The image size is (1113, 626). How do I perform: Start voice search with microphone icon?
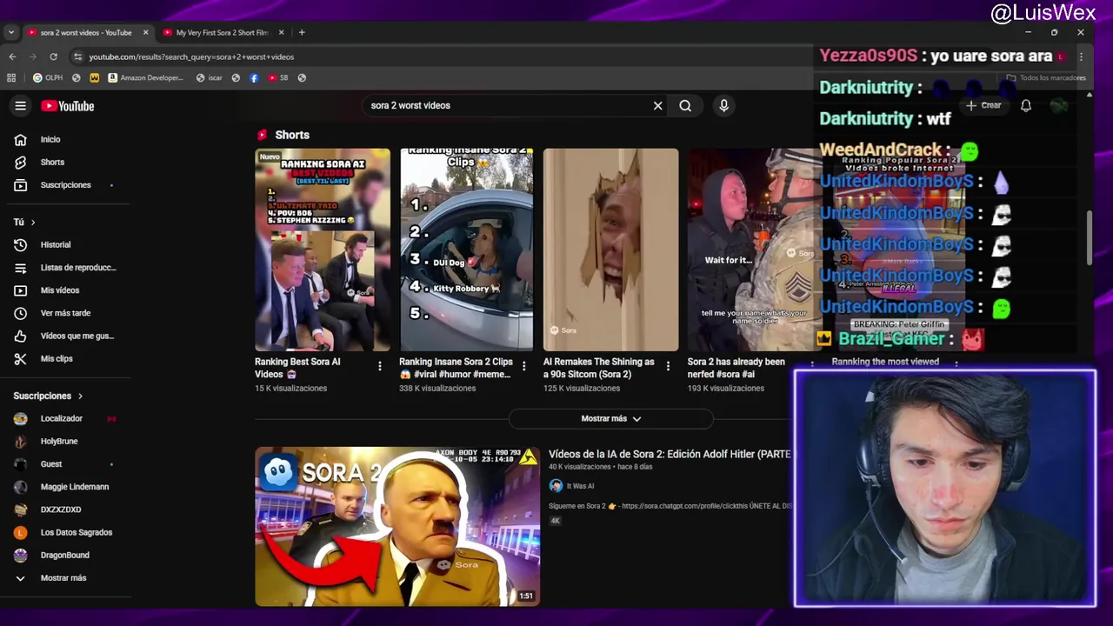coord(723,106)
